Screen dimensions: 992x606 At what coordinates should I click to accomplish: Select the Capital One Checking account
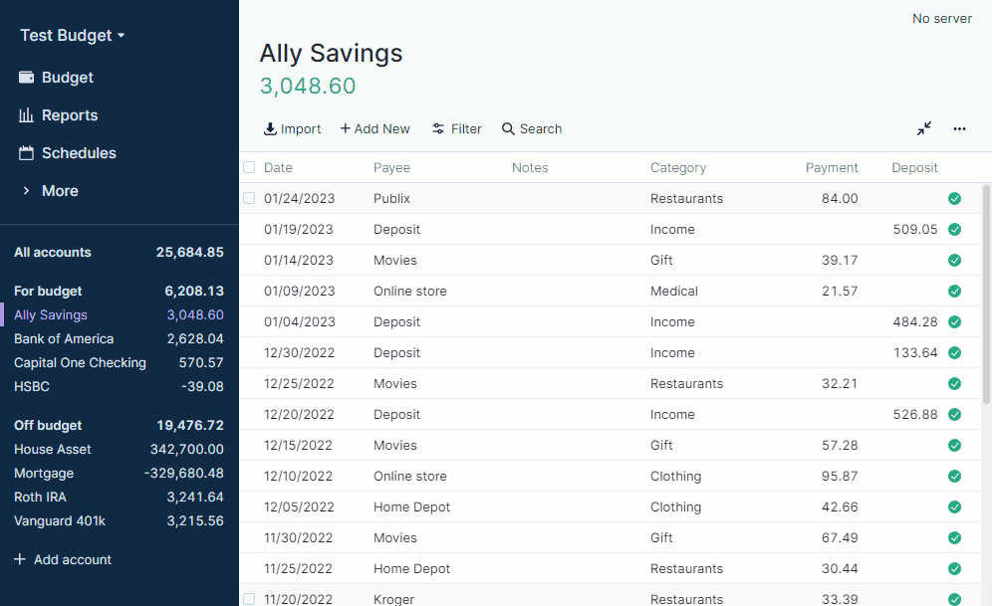point(119,363)
